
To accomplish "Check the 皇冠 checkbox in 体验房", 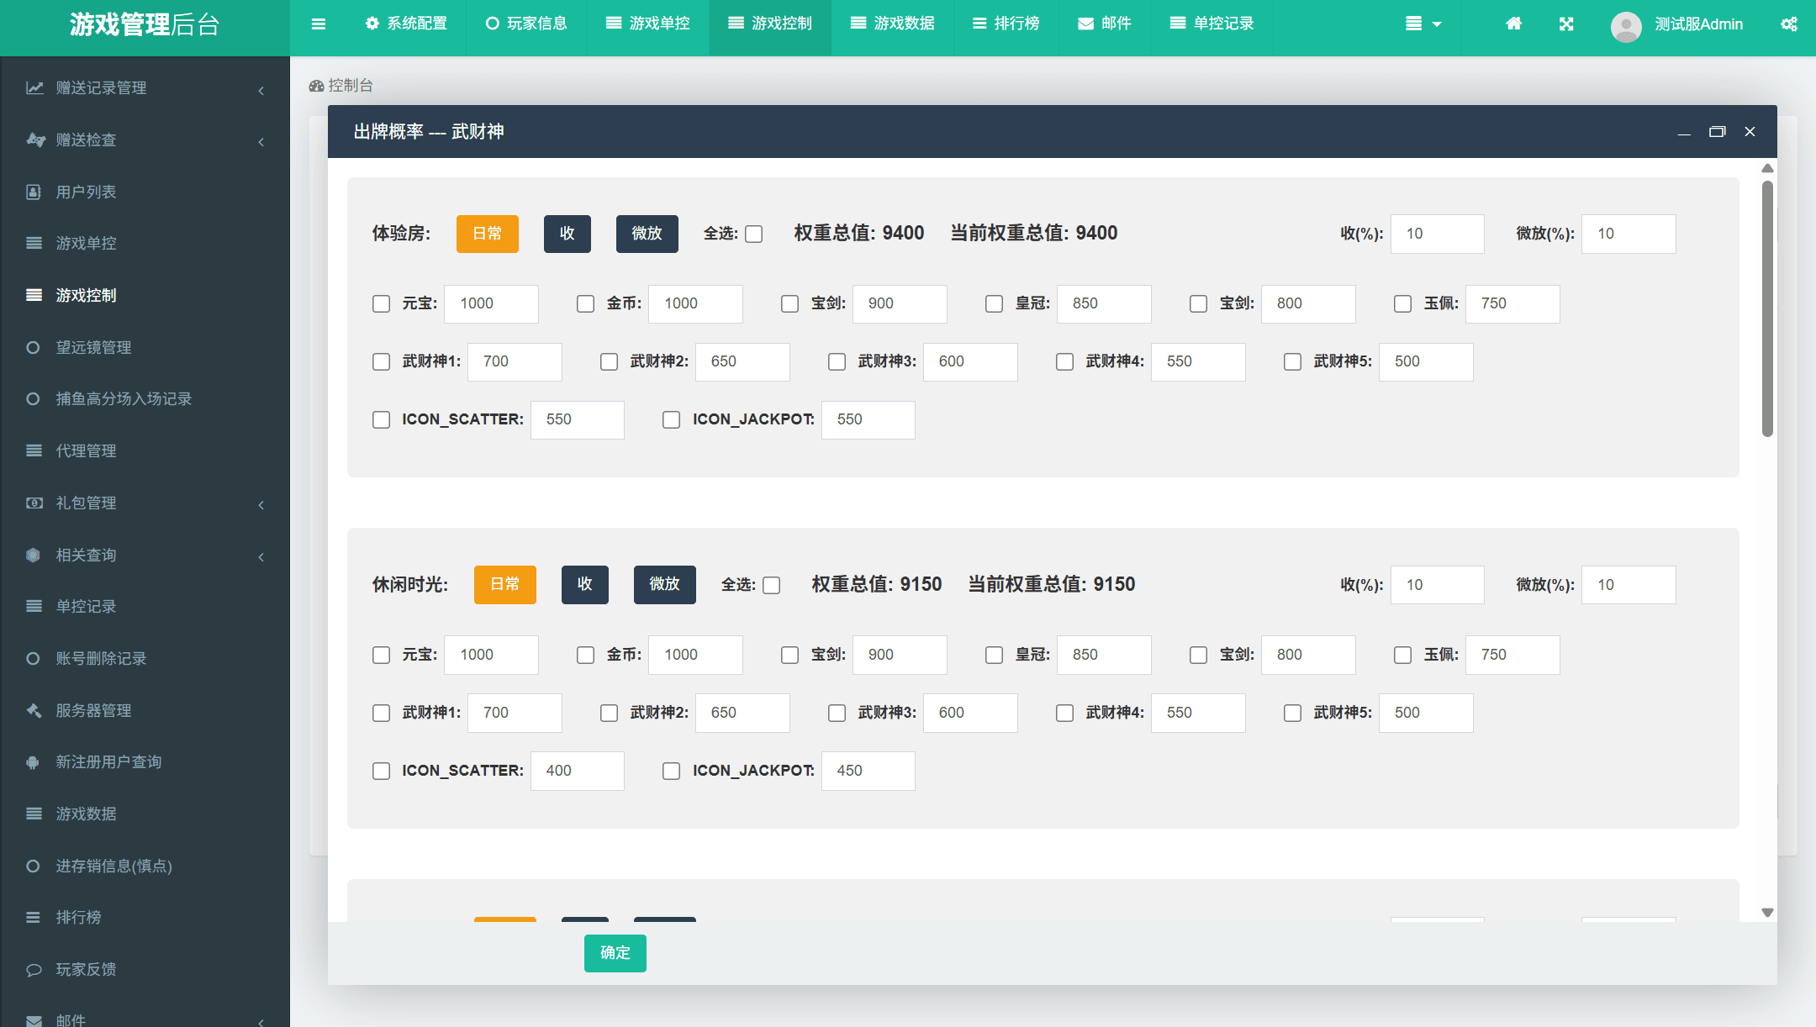I will pos(995,304).
